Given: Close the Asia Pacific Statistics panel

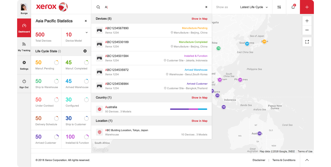Looking at the screenshot, I should [86, 21].
